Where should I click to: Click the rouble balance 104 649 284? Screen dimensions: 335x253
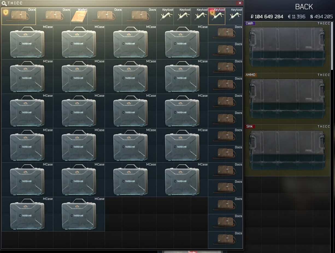267,17
